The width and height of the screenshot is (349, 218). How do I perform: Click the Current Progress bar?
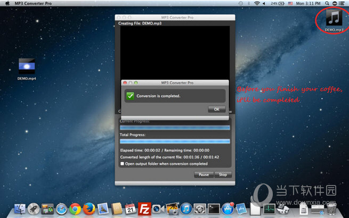pyautogui.click(x=175, y=128)
